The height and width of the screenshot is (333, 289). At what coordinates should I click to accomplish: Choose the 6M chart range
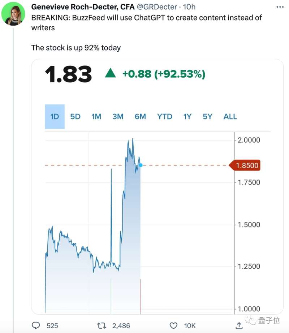point(140,117)
